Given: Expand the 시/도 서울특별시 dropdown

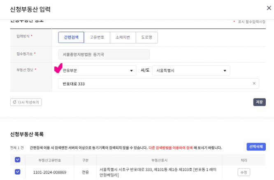Looking at the screenshot, I should 191,70.
